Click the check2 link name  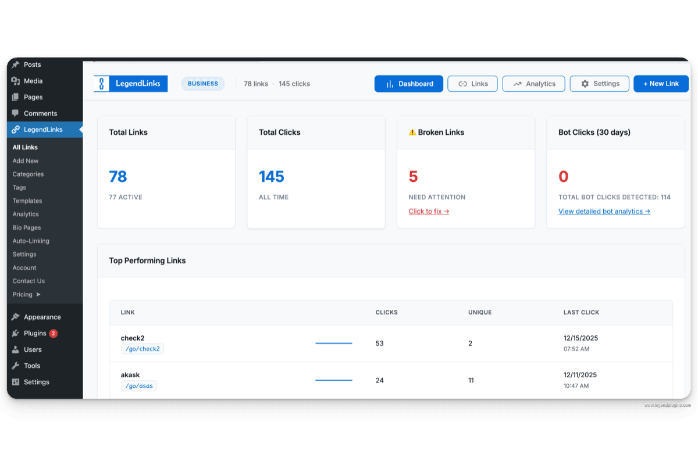point(133,338)
